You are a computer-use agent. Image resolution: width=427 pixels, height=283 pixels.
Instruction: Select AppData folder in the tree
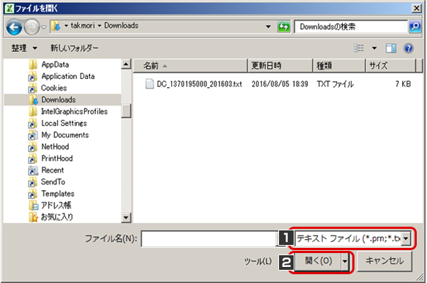(55, 64)
